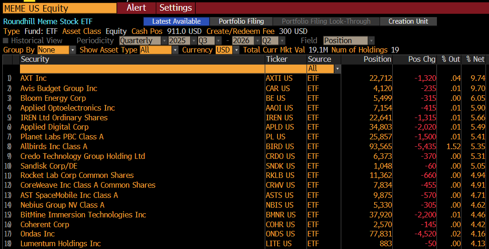Click the Security filter input field
Image resolution: width=489 pixels, height=249 pixels.
click(x=142, y=69)
